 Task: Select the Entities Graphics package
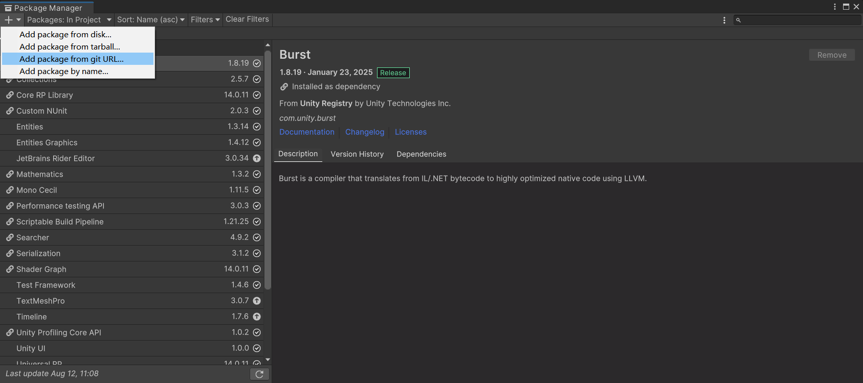[132, 142]
